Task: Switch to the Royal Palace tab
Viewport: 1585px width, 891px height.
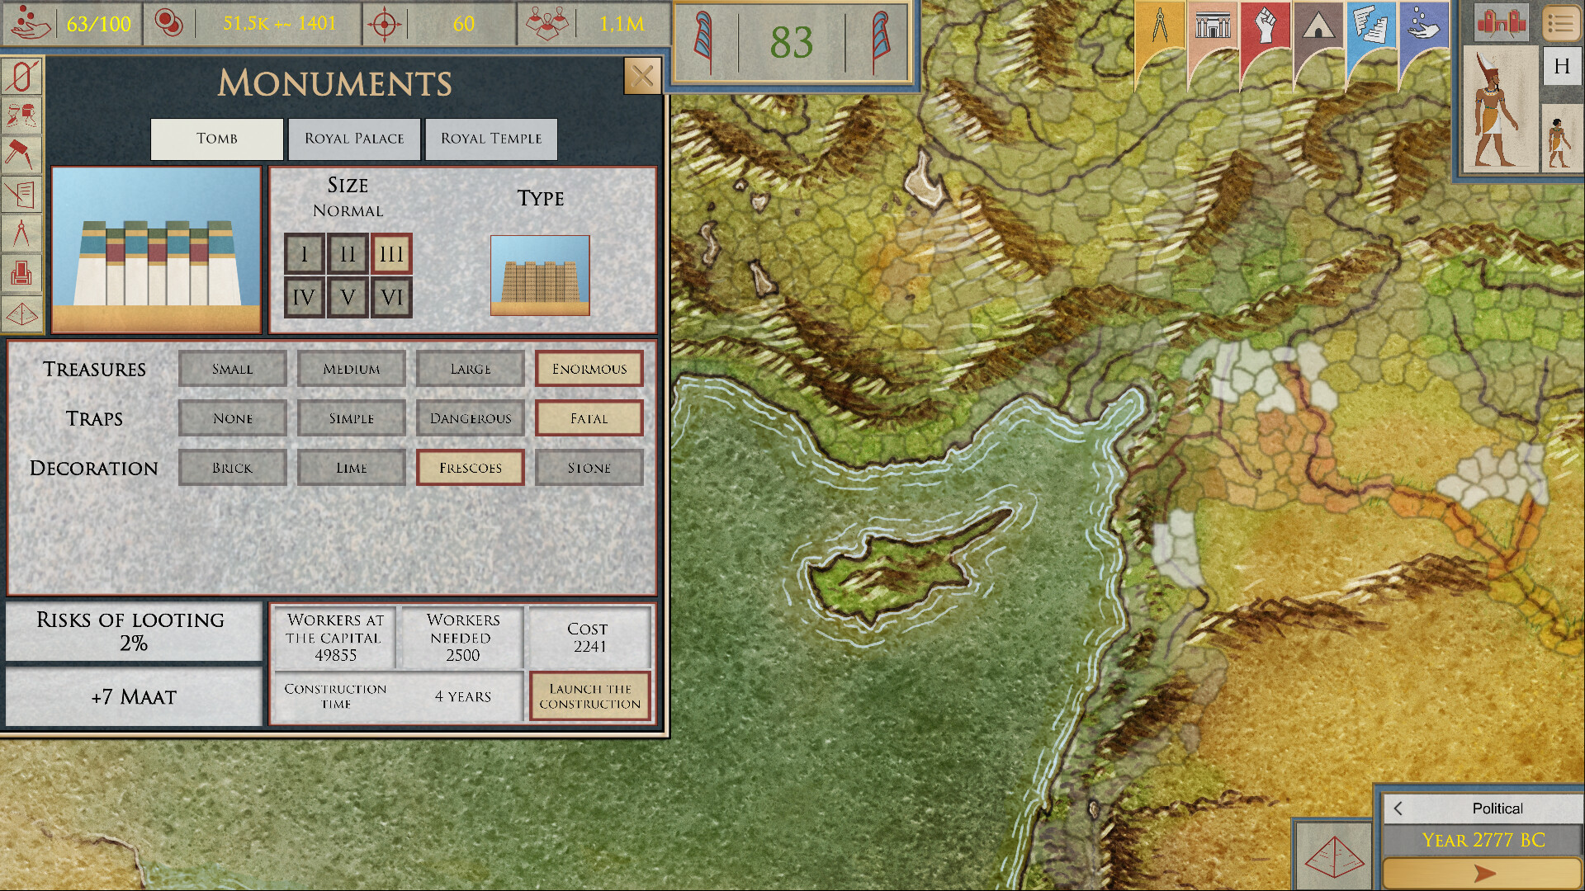Action: point(354,139)
